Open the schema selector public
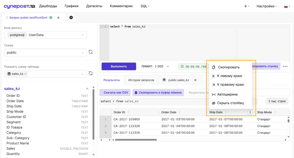294x158 pixels. pos(45,53)
